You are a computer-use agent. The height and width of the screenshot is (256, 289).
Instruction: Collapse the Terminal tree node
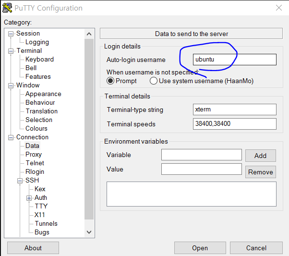tap(11, 51)
